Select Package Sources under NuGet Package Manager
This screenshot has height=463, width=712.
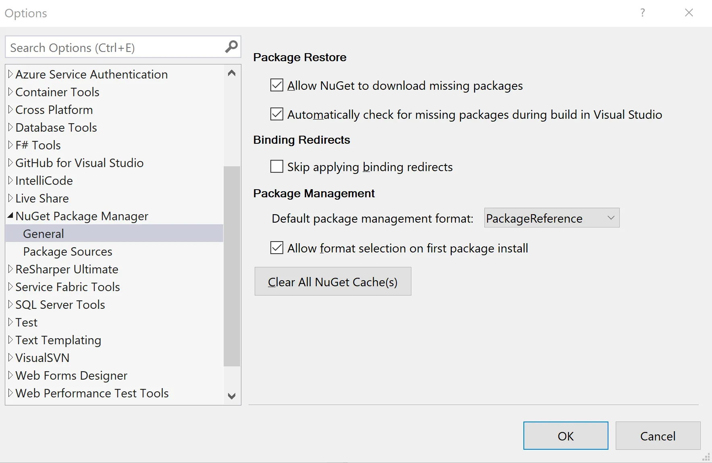pos(68,252)
